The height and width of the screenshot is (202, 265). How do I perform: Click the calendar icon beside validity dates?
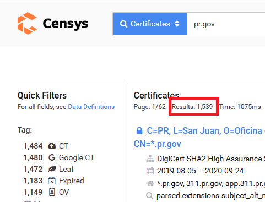[x=150, y=171]
